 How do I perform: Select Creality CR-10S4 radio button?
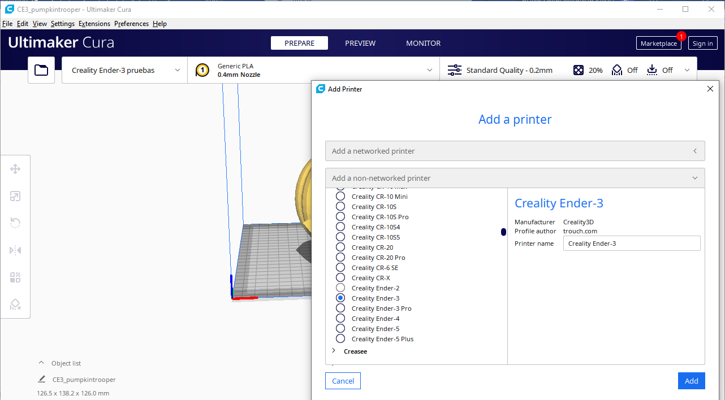coord(340,227)
